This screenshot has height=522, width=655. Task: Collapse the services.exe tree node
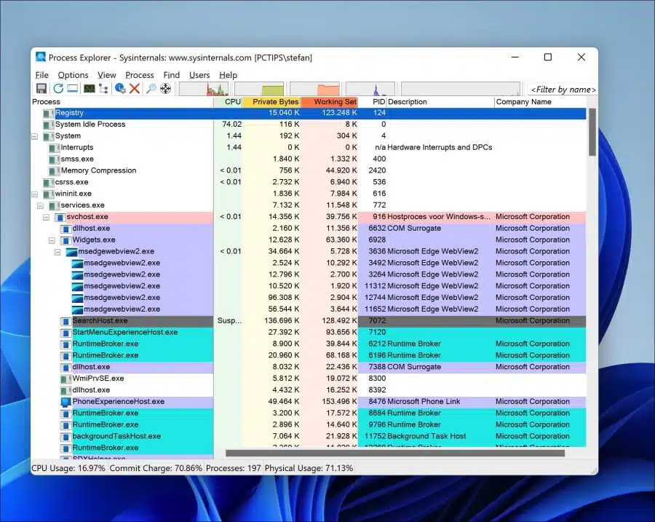pos(41,205)
